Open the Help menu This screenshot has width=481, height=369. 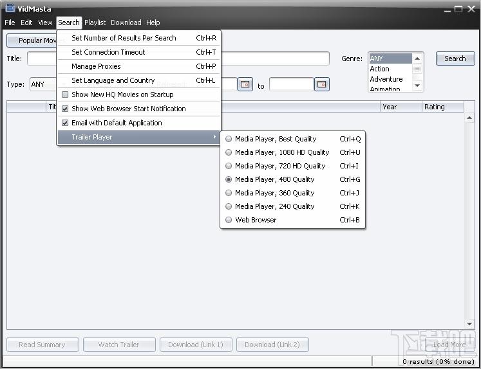pyautogui.click(x=153, y=22)
